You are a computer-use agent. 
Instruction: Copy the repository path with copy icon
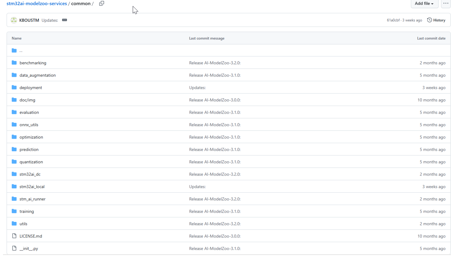102,4
